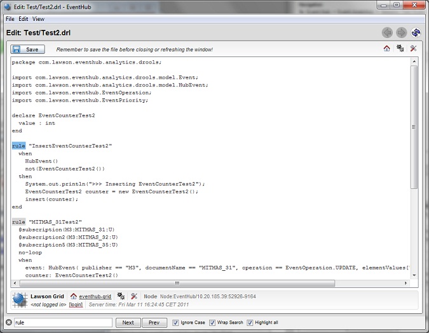The height and width of the screenshot is (333, 429).
Task: Click highlighted rule before InsertEventCounterTest2
Action: [18, 146]
